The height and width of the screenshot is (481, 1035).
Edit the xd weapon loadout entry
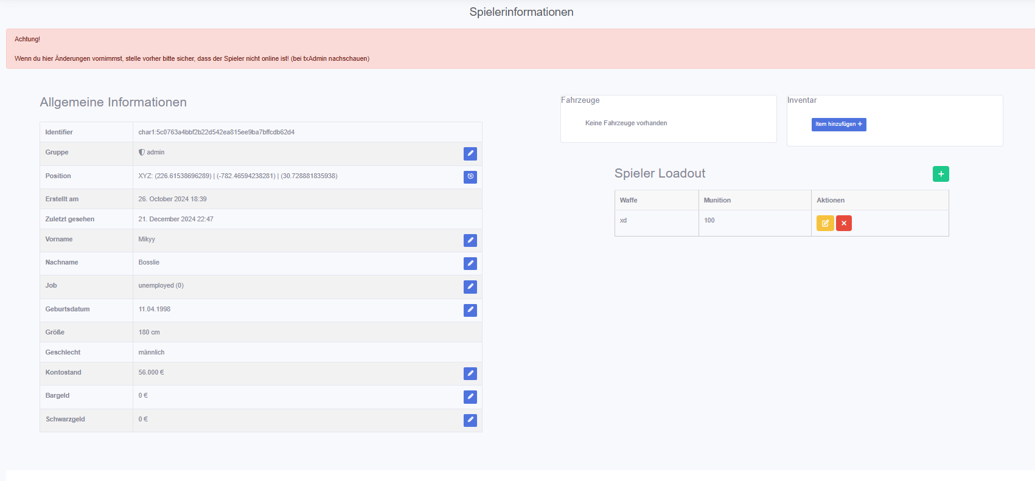pyautogui.click(x=824, y=223)
